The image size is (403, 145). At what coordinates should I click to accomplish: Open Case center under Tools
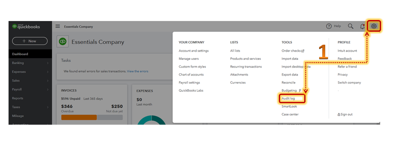tap(290, 114)
